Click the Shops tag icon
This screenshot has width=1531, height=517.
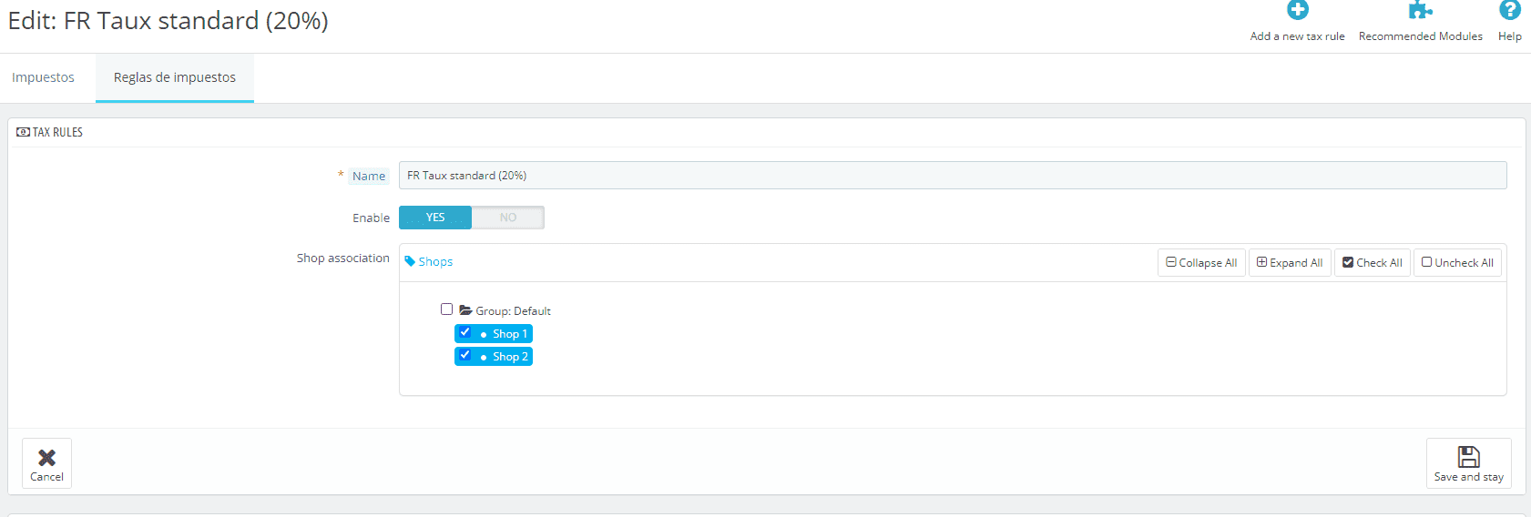point(410,261)
